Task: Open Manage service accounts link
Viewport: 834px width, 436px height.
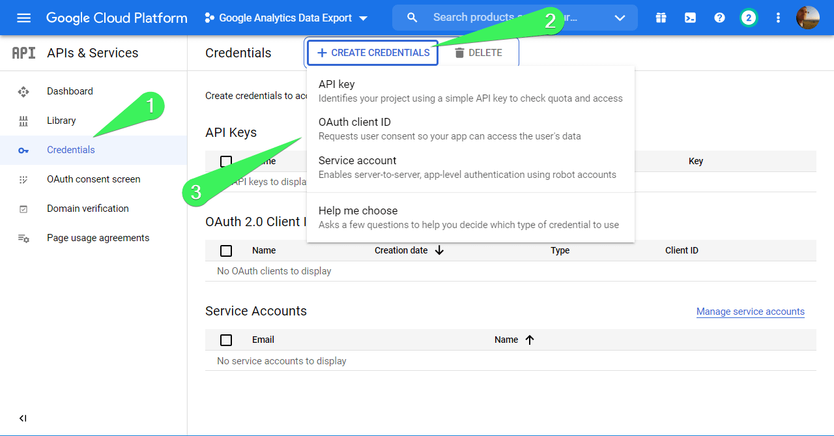Action: point(751,312)
